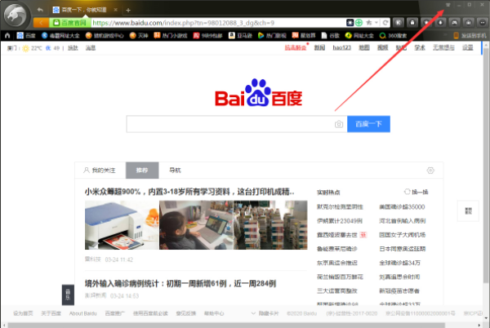Click the green plus circle in address bar
The height and width of the screenshot is (328, 490).
[x=359, y=23]
